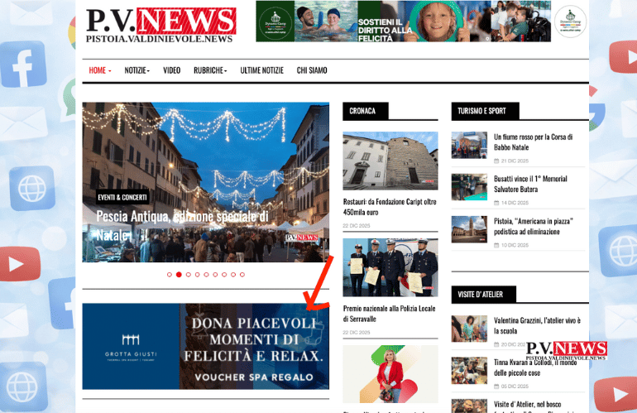The image size is (637, 413).
Task: Open the TURISMO E SPORT section header
Action: coord(485,111)
